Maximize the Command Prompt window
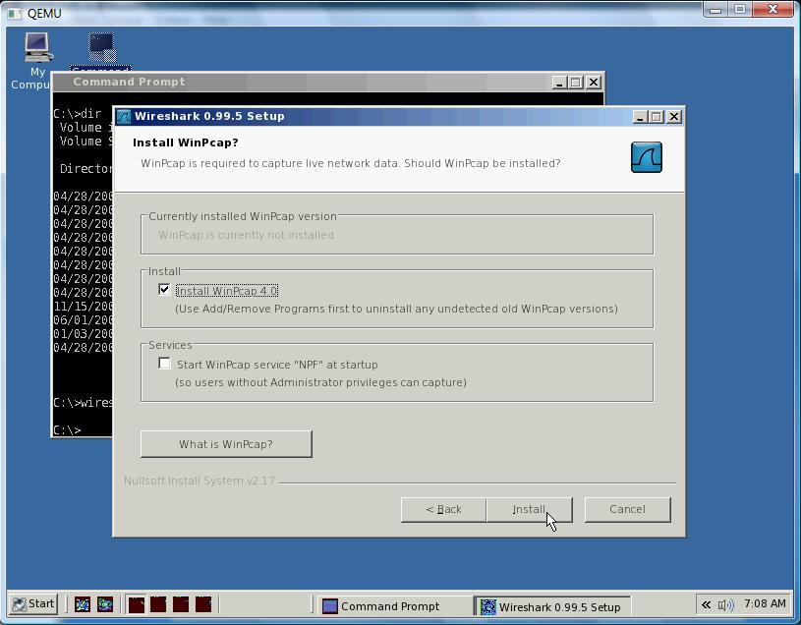Image resolution: width=801 pixels, height=625 pixels. (576, 83)
